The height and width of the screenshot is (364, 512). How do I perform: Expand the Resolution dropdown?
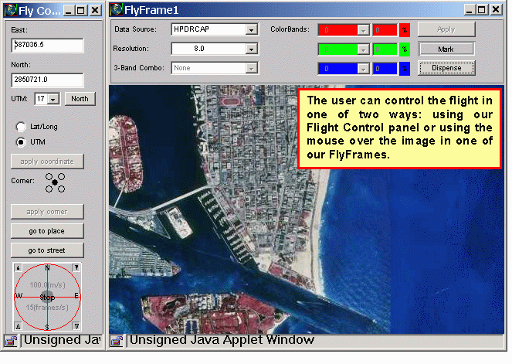click(x=251, y=49)
